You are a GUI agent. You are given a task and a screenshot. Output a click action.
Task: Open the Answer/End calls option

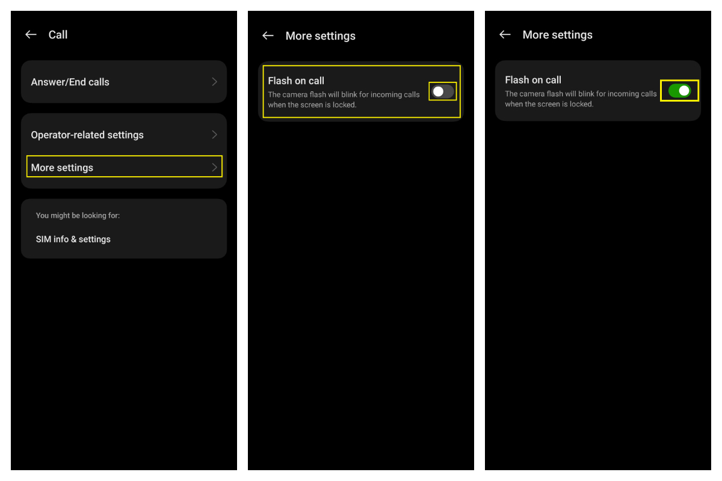click(70, 82)
